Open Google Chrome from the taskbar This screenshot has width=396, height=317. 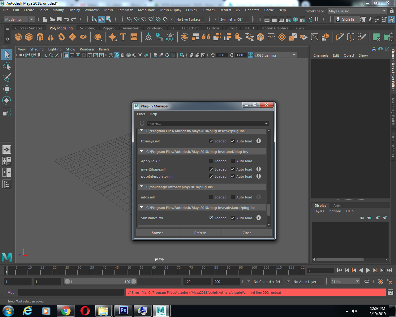pyautogui.click(x=66, y=310)
